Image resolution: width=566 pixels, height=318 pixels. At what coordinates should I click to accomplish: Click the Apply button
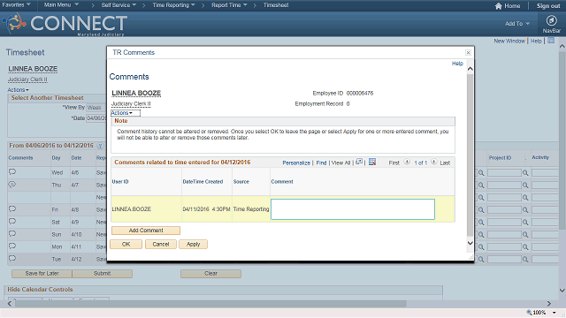[x=193, y=244]
